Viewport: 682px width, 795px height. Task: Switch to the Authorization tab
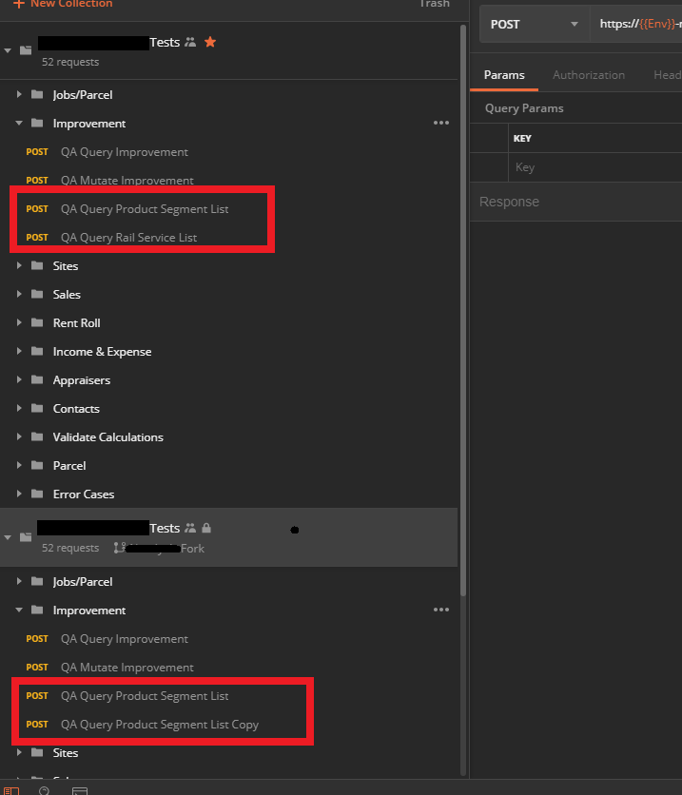[x=589, y=74]
